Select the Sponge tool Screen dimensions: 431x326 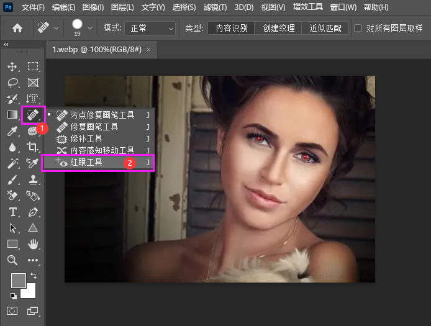click(x=32, y=131)
